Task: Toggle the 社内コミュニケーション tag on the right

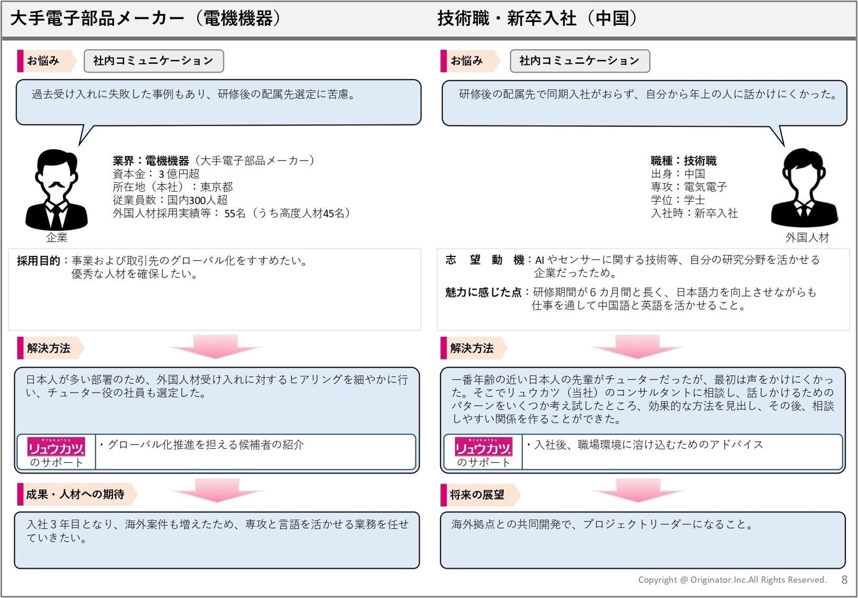Action: pyautogui.click(x=580, y=61)
